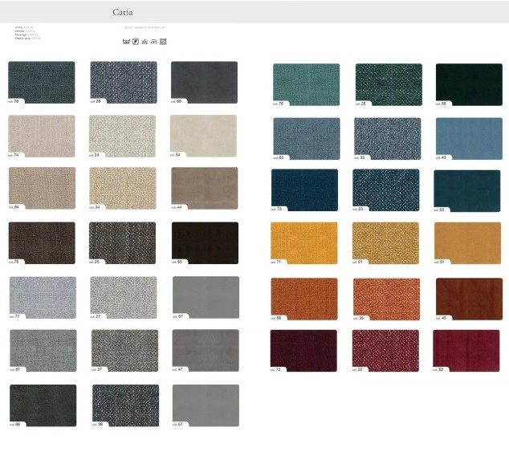Click the do-not-tumble-dry square symbol
509x460 pixels.
pyautogui.click(x=163, y=39)
